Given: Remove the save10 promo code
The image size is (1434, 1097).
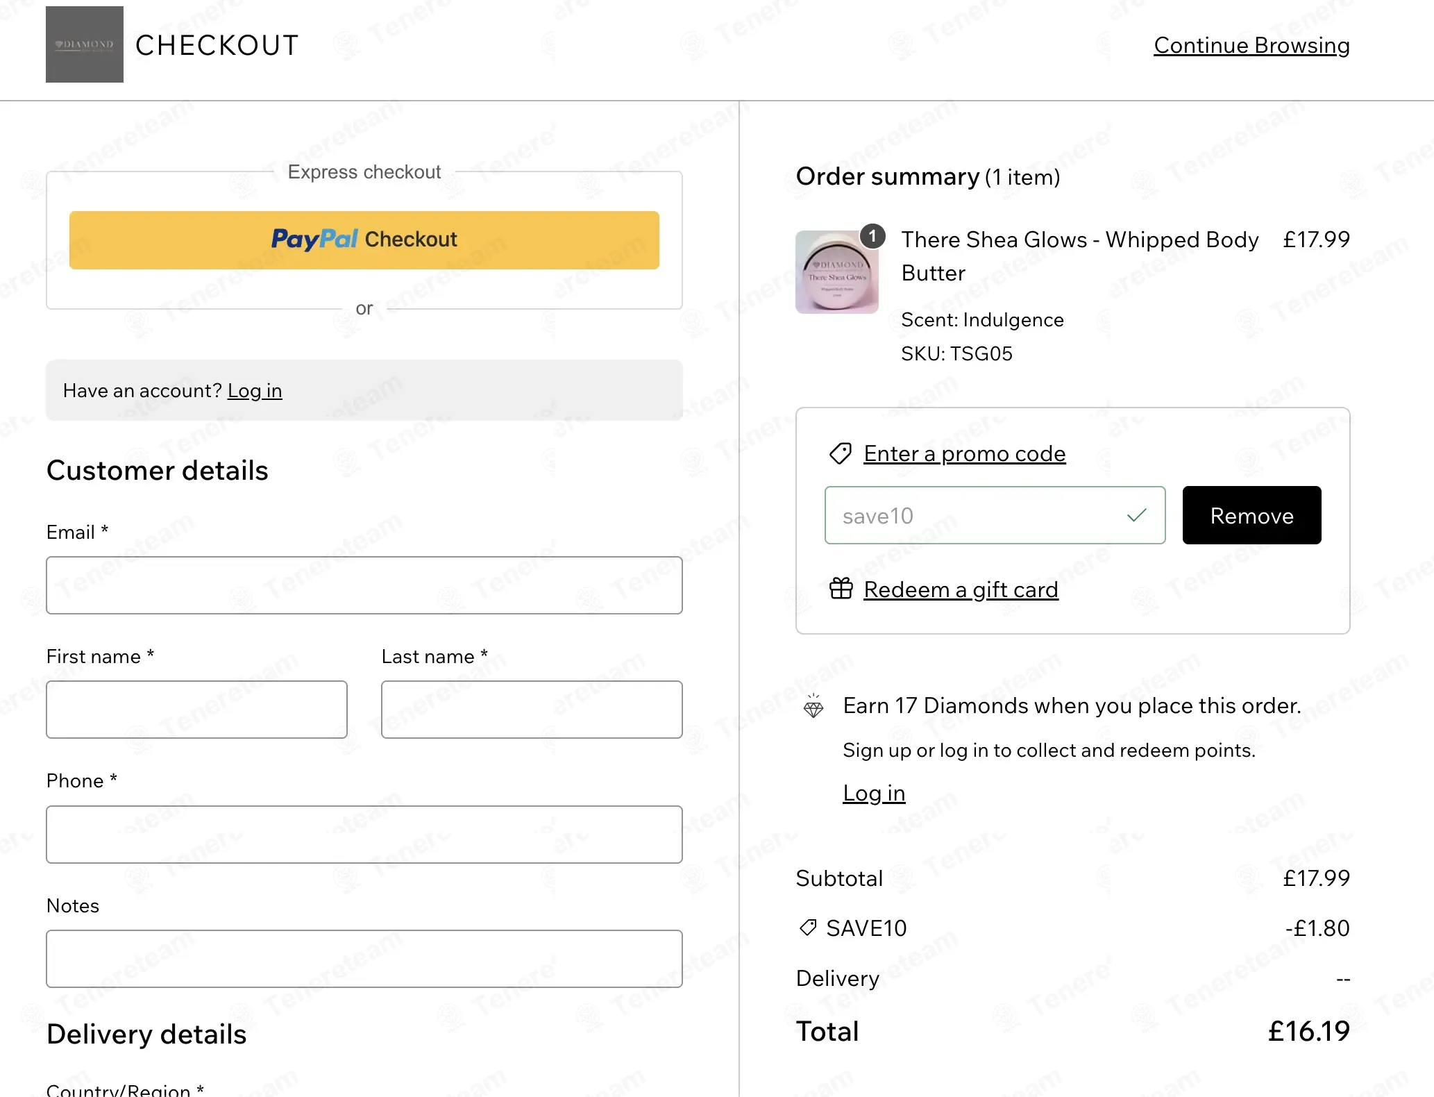Looking at the screenshot, I should click(x=1252, y=515).
